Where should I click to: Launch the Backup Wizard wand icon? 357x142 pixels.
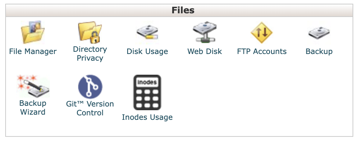click(33, 86)
